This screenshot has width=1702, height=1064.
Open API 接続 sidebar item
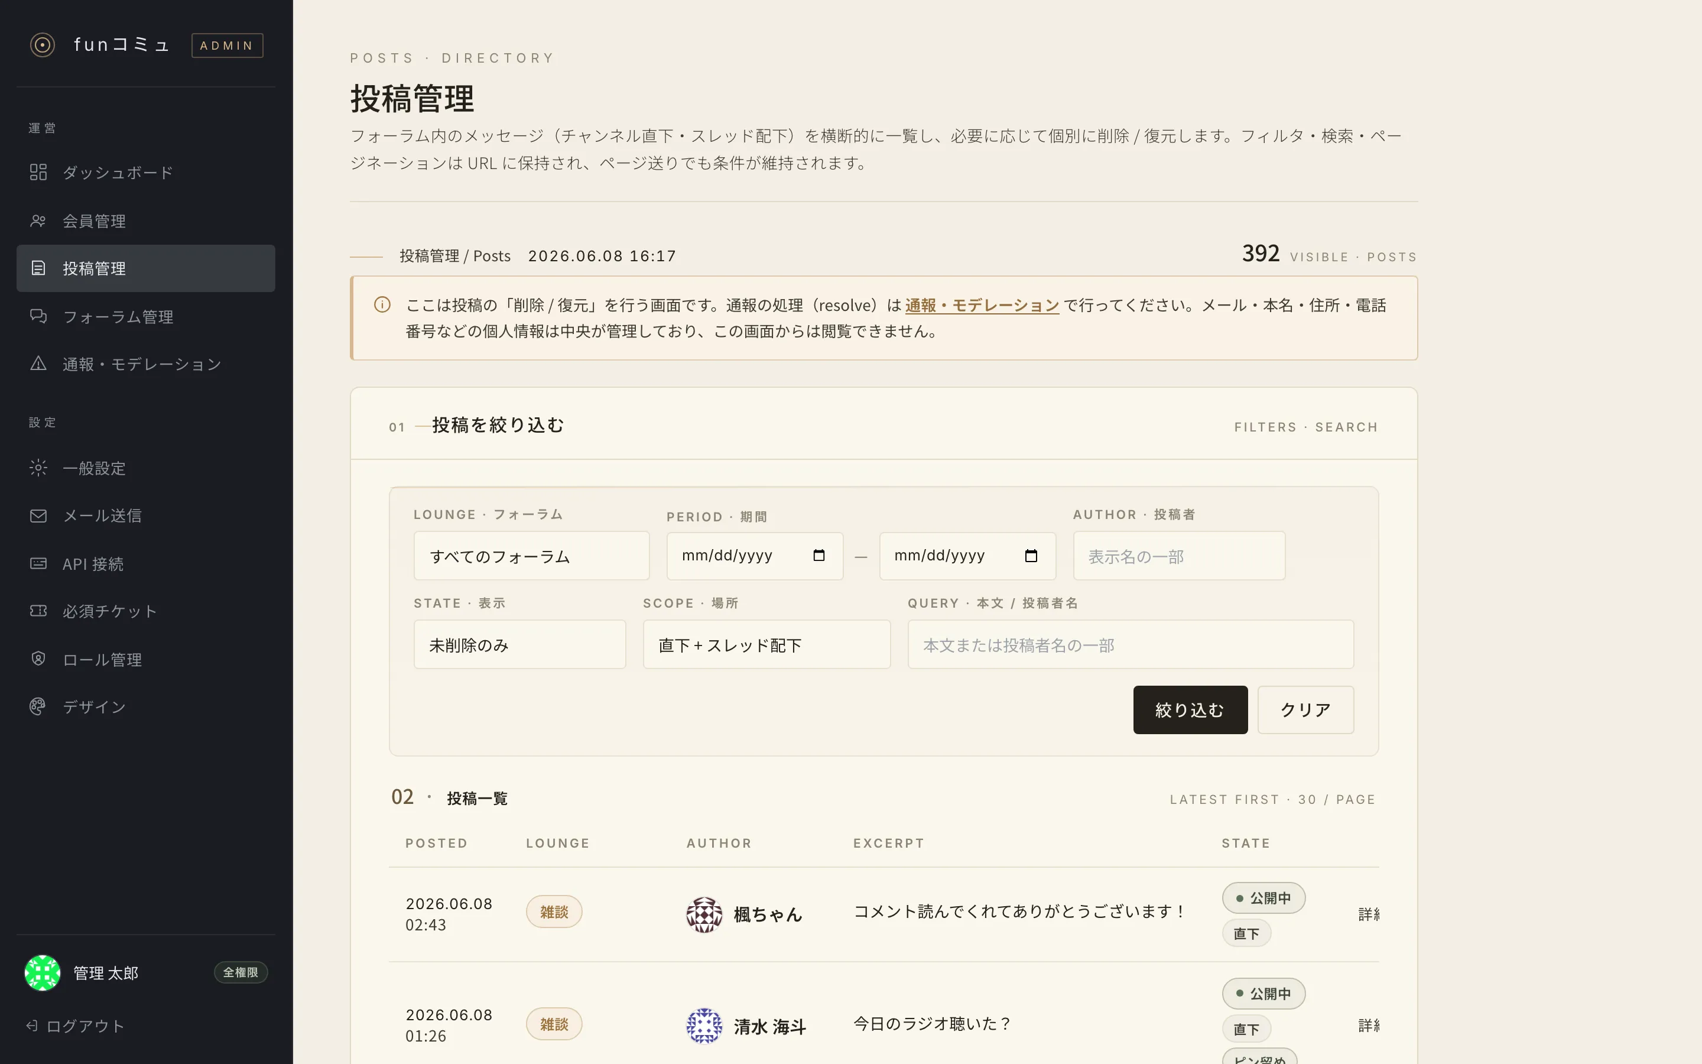[145, 564]
